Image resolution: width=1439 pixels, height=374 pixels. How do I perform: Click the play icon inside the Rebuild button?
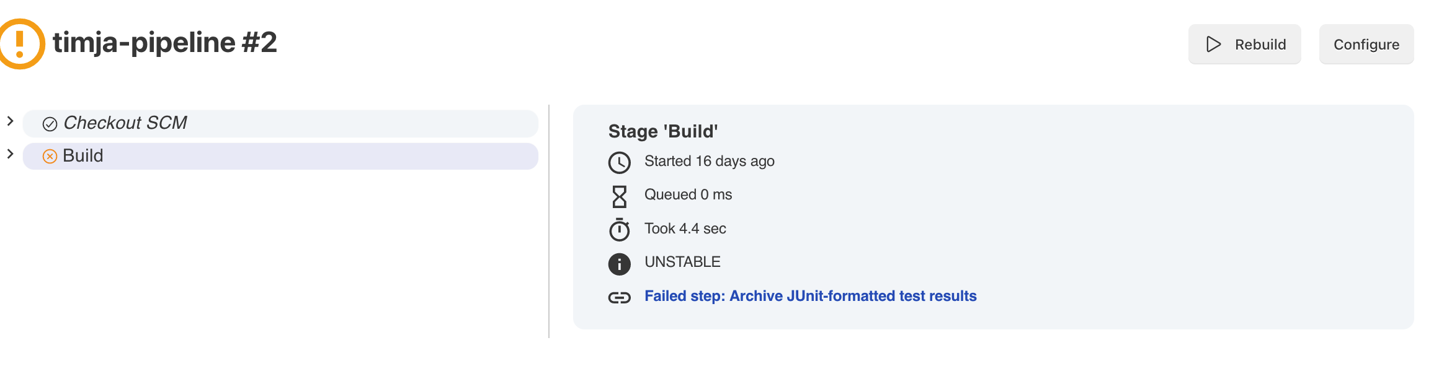click(1213, 44)
